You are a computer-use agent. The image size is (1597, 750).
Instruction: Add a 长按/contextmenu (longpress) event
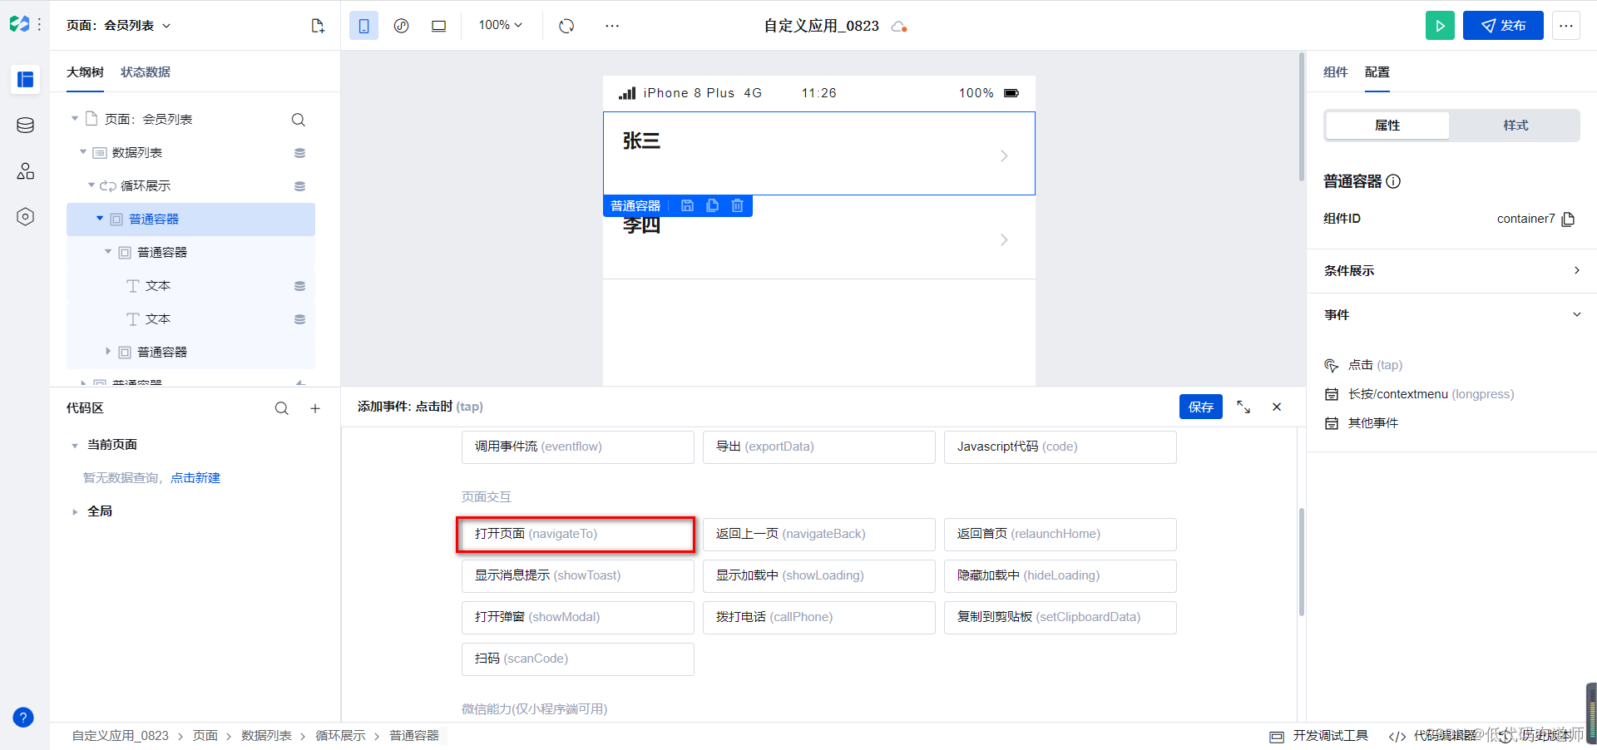1420,394
